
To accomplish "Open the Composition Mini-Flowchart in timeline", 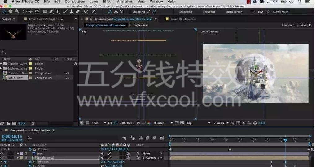I will tap(124, 138).
